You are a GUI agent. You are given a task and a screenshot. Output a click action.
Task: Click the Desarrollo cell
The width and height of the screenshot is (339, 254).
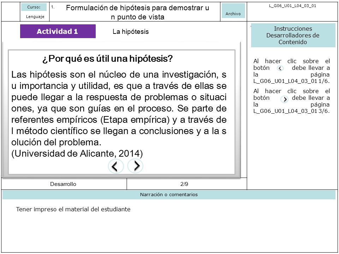pyautogui.click(x=63, y=184)
